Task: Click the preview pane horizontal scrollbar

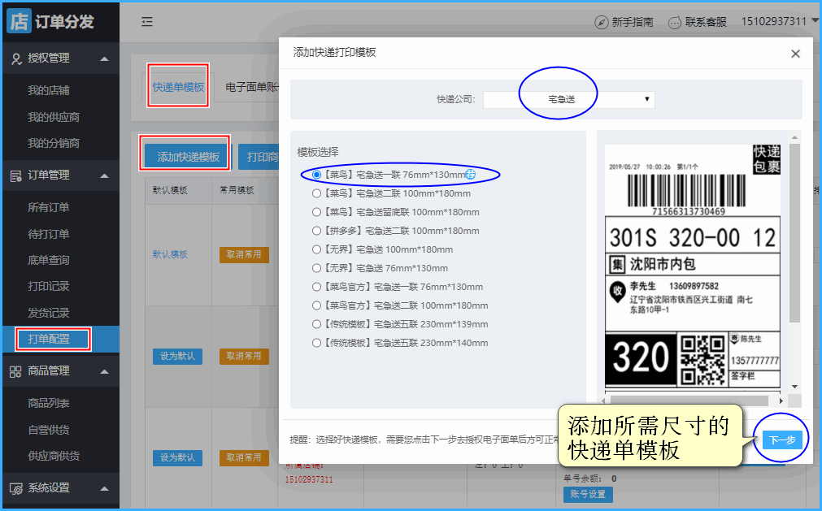Action: click(689, 401)
